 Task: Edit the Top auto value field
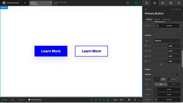[x=174, y=46]
